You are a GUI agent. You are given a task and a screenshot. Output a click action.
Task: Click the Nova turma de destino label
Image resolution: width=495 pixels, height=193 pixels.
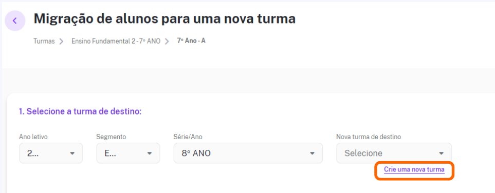369,137
